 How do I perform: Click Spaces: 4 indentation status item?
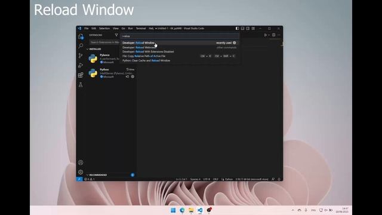pos(195,179)
